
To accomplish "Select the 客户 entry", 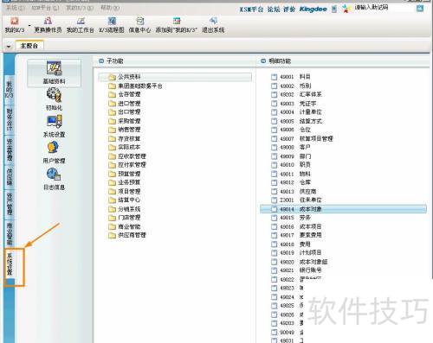I will pyautogui.click(x=291, y=147).
